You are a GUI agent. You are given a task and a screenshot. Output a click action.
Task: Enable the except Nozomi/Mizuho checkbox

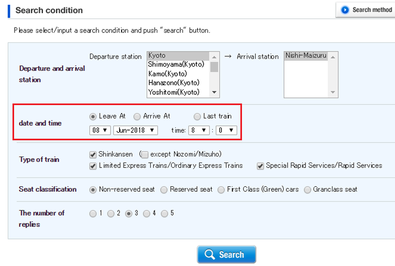pyautogui.click(x=144, y=154)
